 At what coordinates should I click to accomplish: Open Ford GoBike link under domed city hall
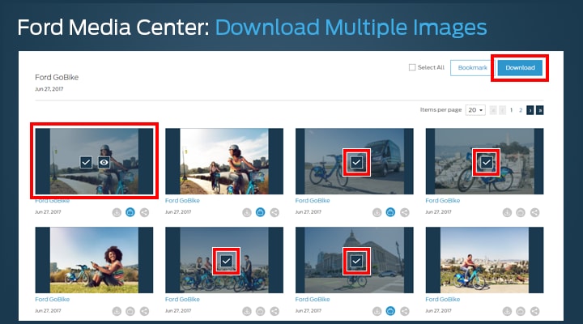313,300
